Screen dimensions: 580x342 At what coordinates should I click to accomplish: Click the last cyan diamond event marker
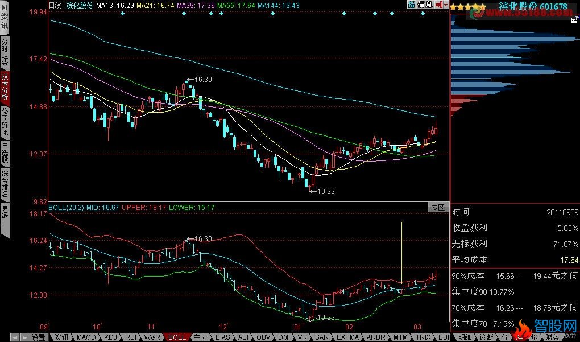(423, 13)
